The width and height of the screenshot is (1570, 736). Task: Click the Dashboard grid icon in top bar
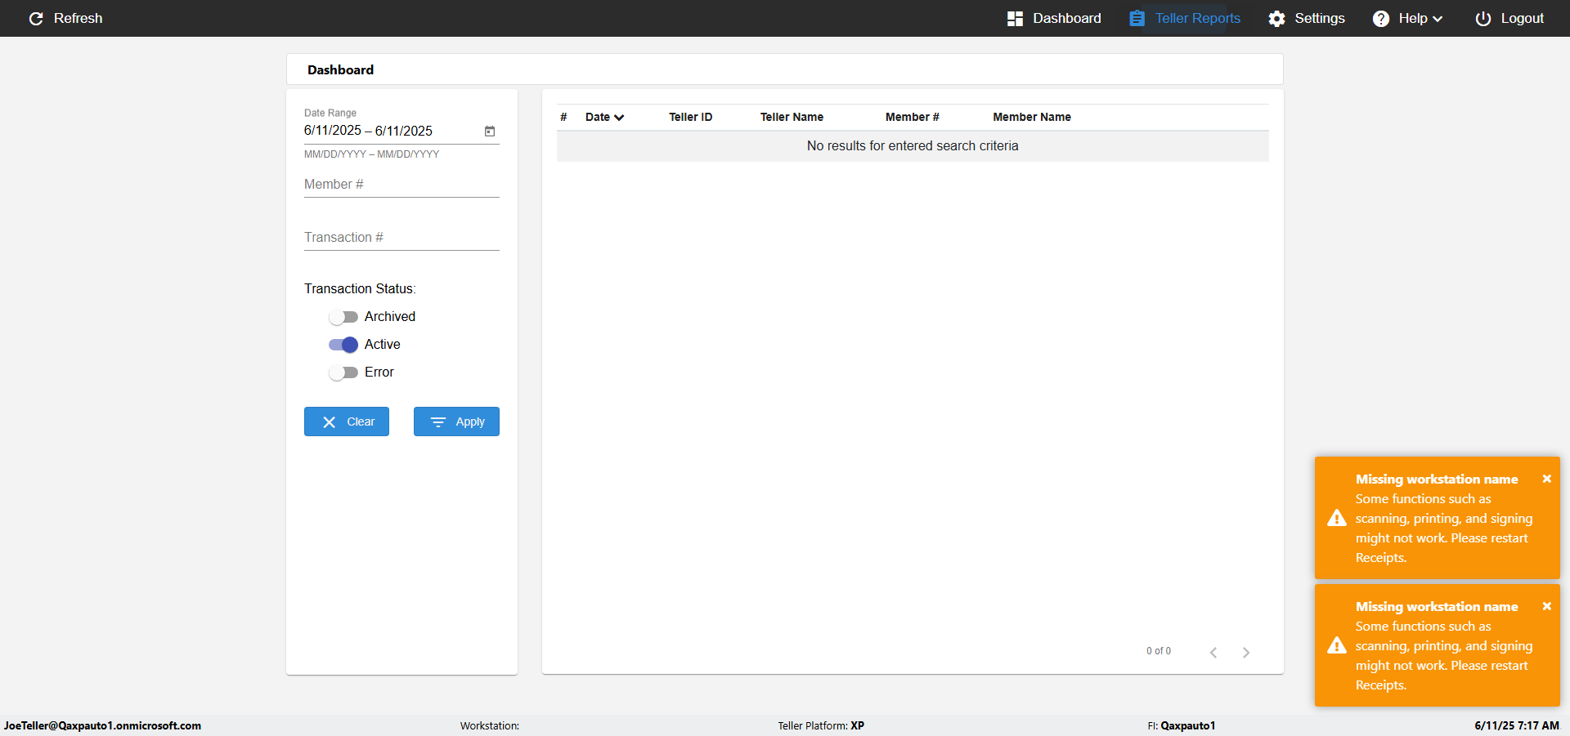pos(1015,18)
